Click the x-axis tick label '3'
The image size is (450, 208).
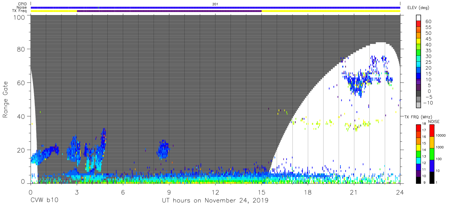(x=77, y=192)
